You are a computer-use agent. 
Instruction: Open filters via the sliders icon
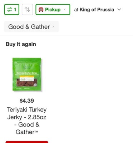(10, 10)
